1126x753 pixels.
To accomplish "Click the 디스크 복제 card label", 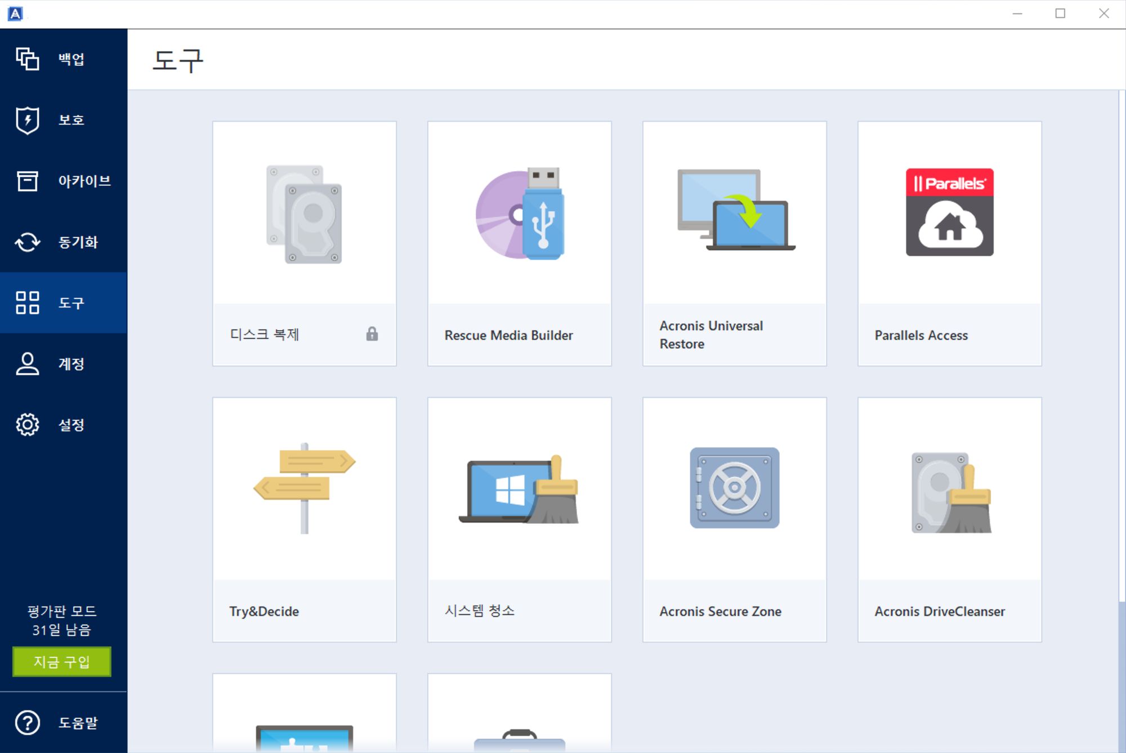I will click(265, 335).
